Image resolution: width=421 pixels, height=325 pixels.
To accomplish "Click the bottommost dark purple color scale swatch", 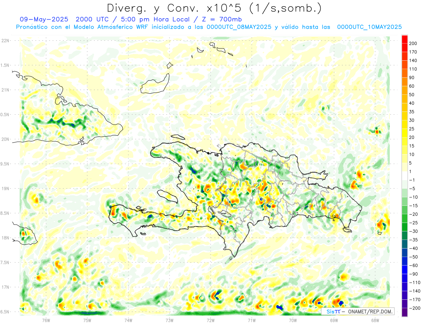I will (405, 312).
